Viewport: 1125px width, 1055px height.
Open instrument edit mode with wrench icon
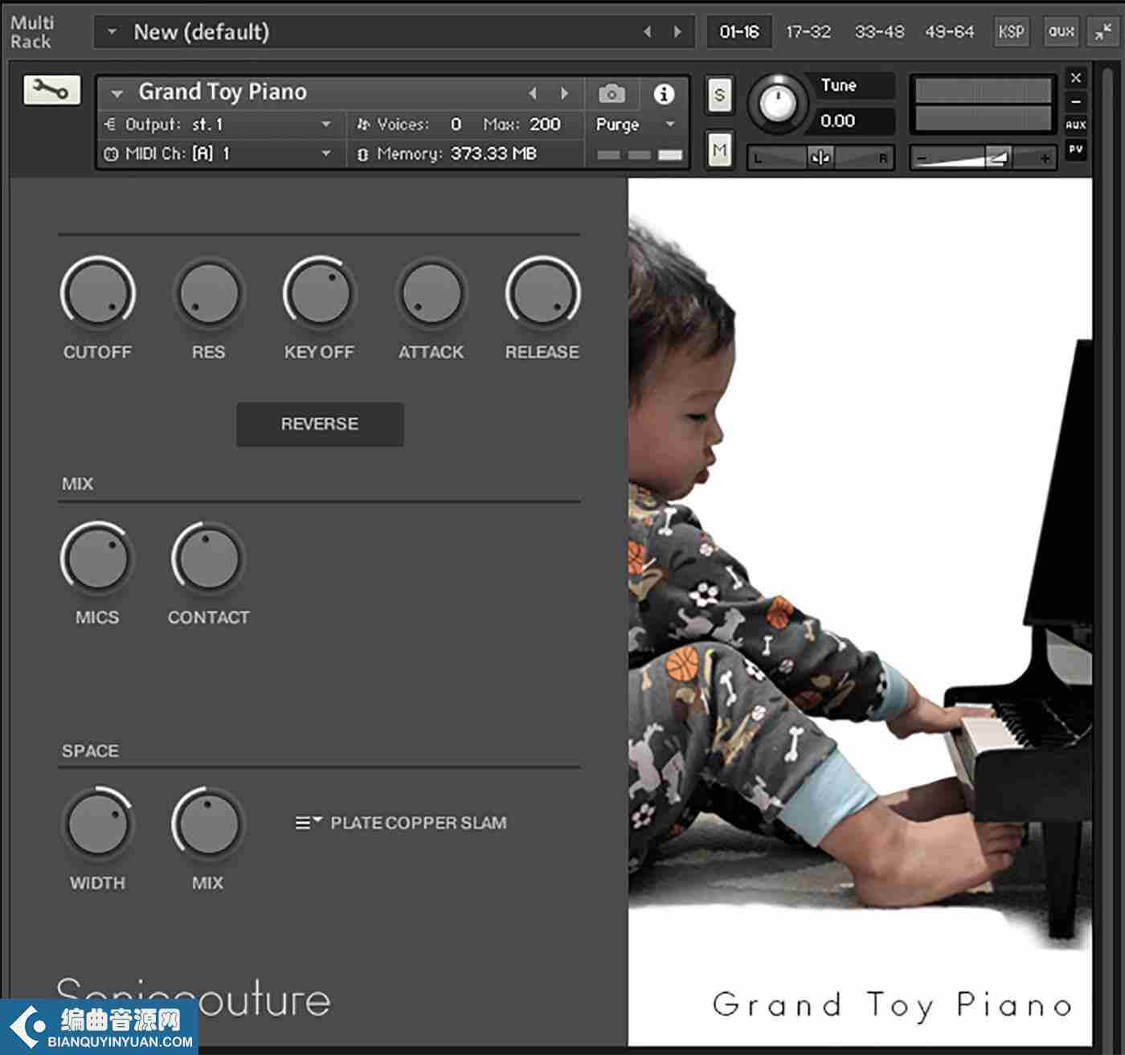(x=51, y=90)
